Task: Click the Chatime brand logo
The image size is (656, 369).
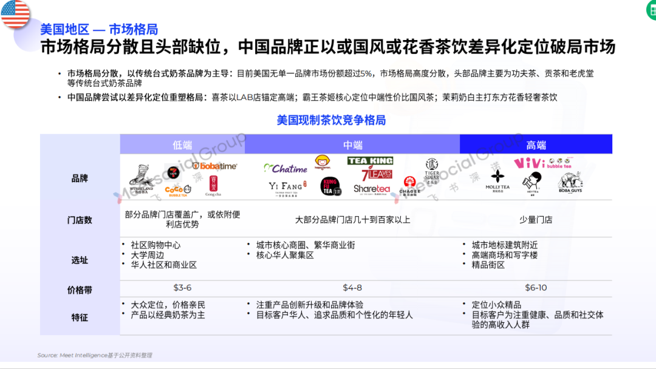Action: click(x=286, y=167)
